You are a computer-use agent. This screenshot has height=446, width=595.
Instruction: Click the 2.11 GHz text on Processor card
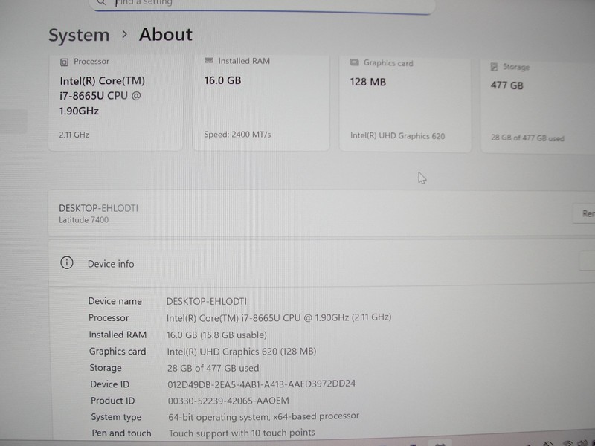pos(74,135)
